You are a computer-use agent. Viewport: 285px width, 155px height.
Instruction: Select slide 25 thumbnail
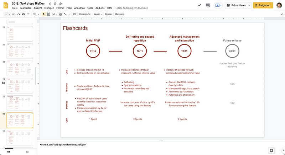pyautogui.click(x=20, y=103)
